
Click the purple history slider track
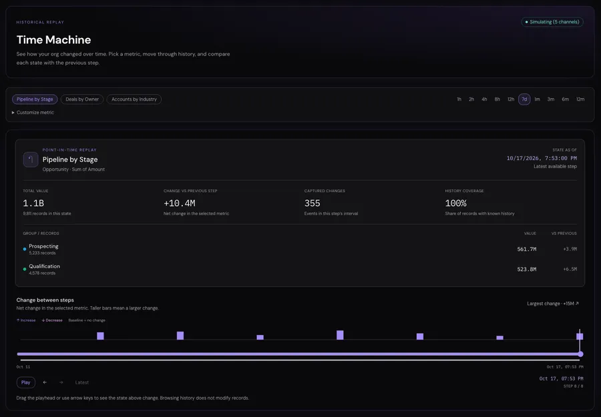click(x=299, y=354)
